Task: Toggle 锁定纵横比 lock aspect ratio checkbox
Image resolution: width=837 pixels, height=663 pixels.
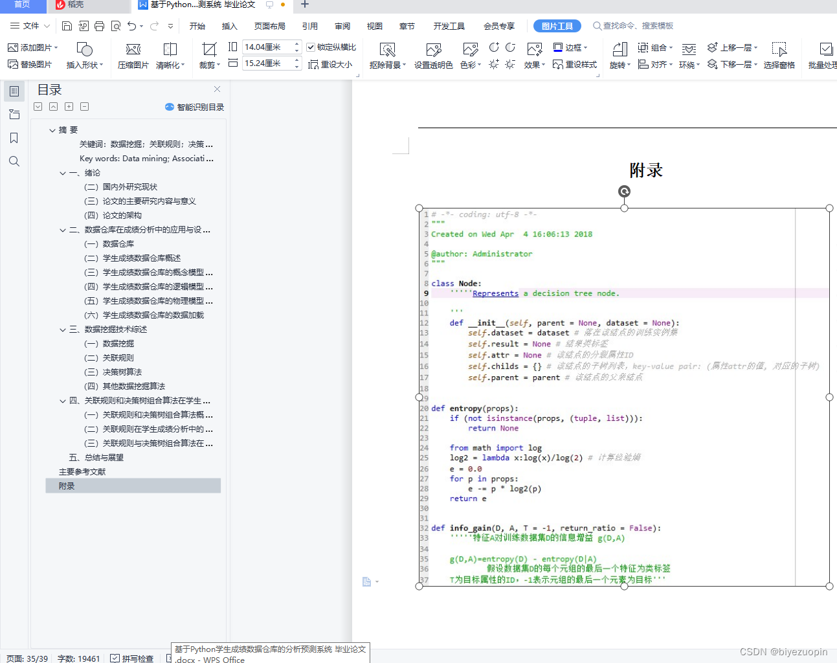Action: click(x=311, y=47)
